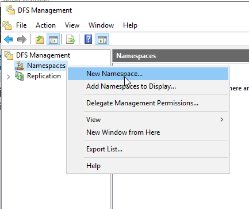Click the DFS Management title bar icon

pyautogui.click(x=10, y=10)
